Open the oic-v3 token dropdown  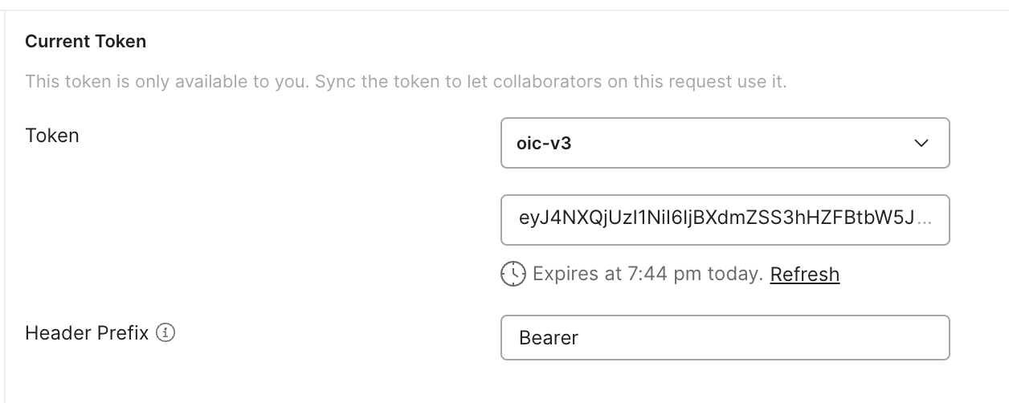[725, 144]
